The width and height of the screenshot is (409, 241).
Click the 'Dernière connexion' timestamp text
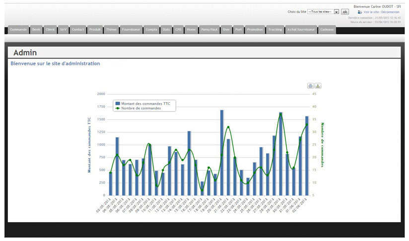coord(375,18)
